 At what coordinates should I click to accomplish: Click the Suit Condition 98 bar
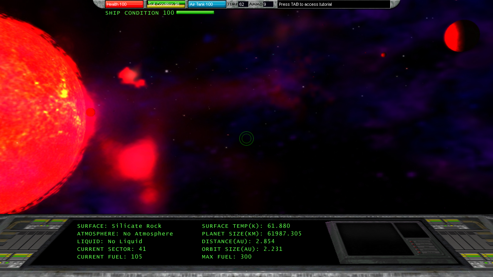[166, 4]
